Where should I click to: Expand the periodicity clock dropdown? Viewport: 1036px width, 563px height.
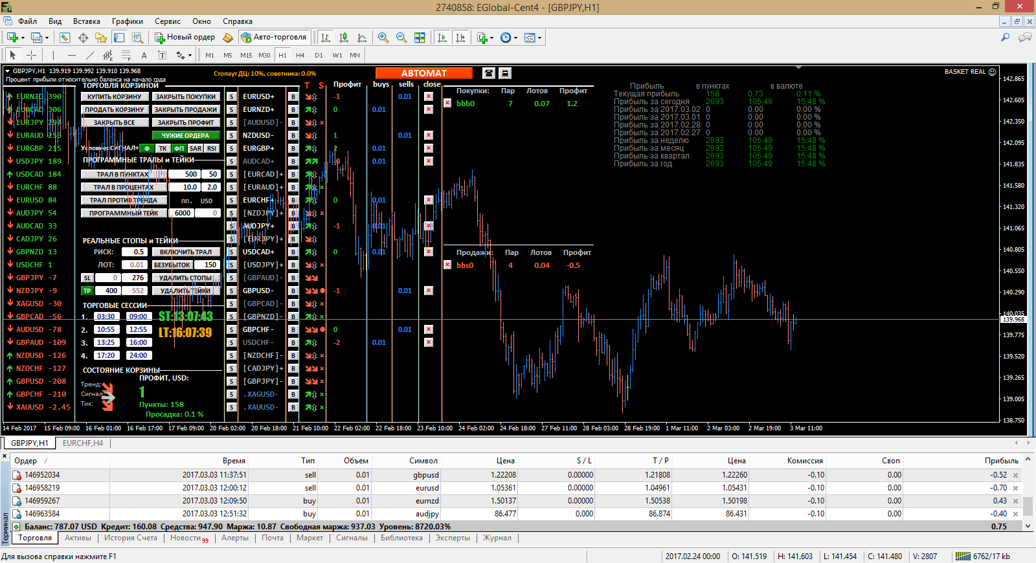click(x=515, y=38)
